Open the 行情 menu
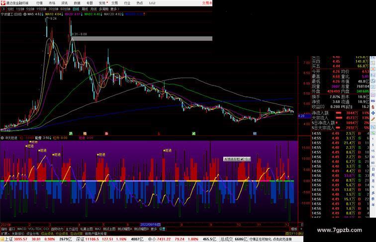376x242 pixels. click(x=39, y=3)
